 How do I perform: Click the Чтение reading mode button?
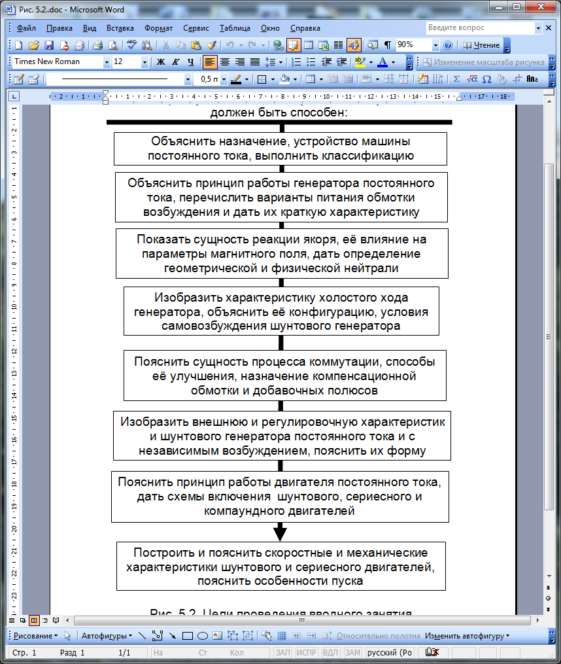pos(481,45)
